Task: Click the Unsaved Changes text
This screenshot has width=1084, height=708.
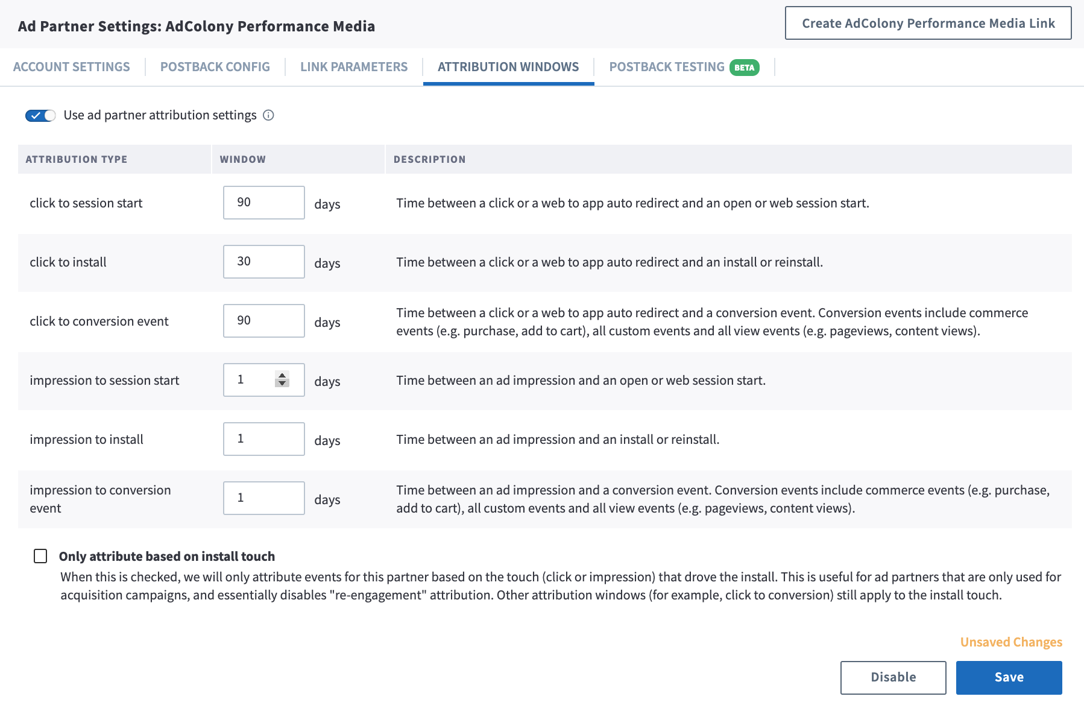Action: 1011,642
